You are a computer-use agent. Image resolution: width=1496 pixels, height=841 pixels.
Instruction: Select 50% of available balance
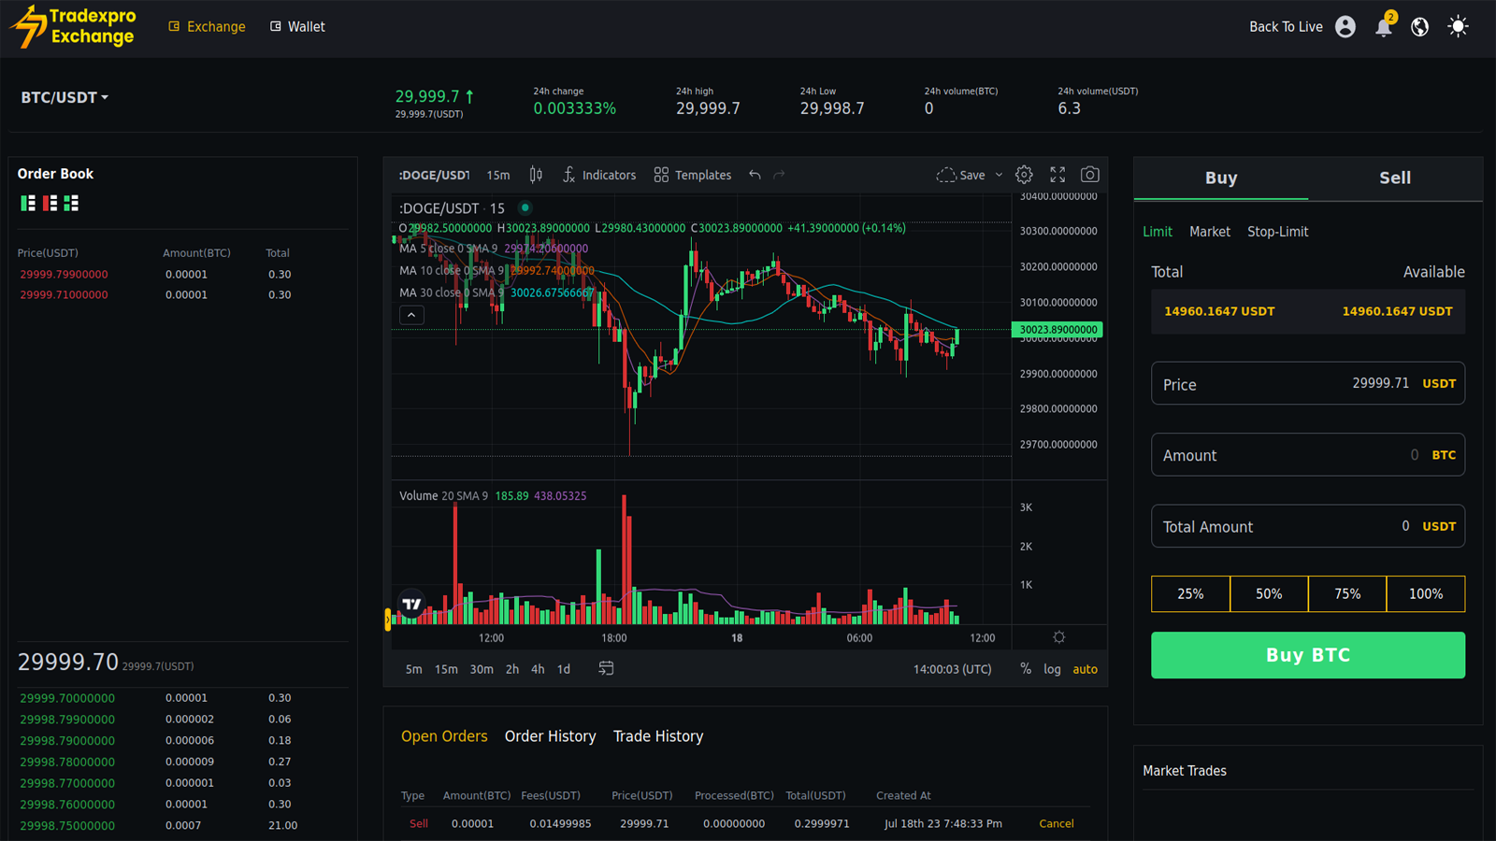pos(1269,593)
